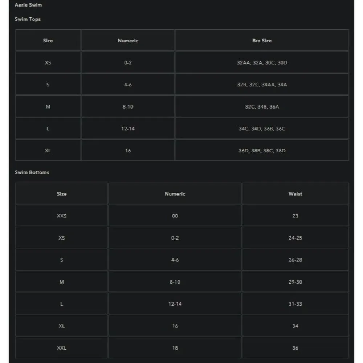Click the 29-30 waist measurement
Viewport: 363px width, 363px height.
[x=295, y=282]
